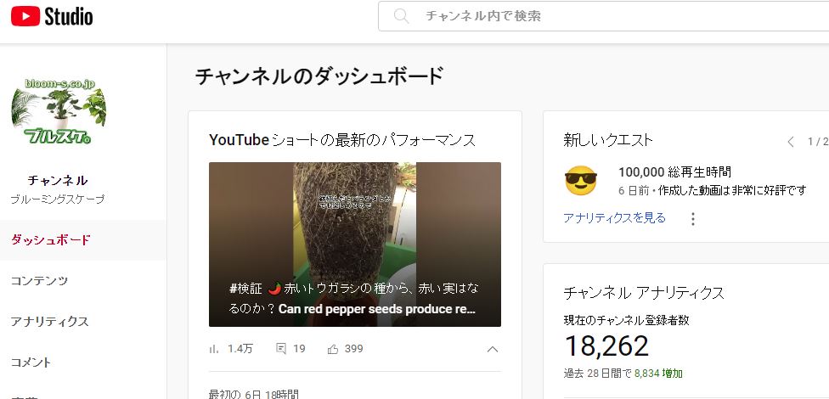Click the video title #検証 caption text
The height and width of the screenshot is (399, 829).
tap(354, 299)
